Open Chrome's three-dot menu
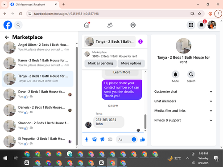Screen dimensions: 223x167 pos(218,14)
